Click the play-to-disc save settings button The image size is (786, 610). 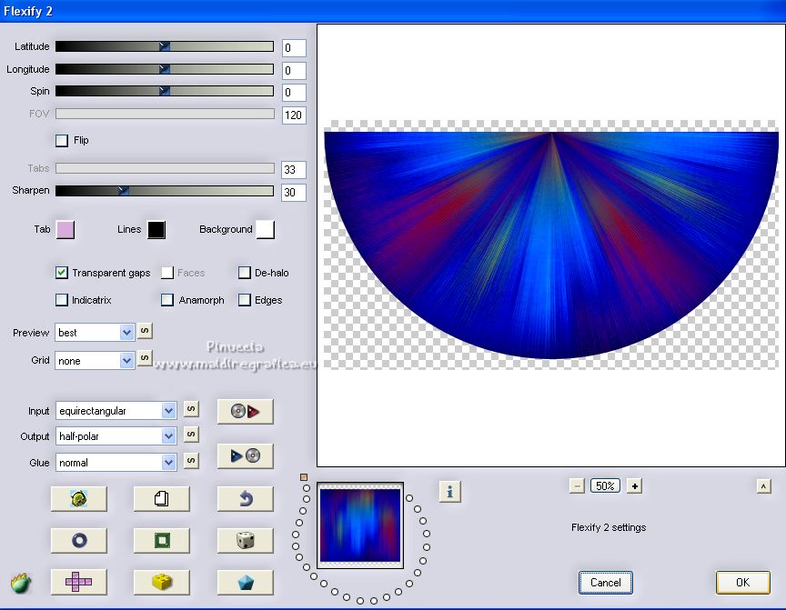coord(245,455)
